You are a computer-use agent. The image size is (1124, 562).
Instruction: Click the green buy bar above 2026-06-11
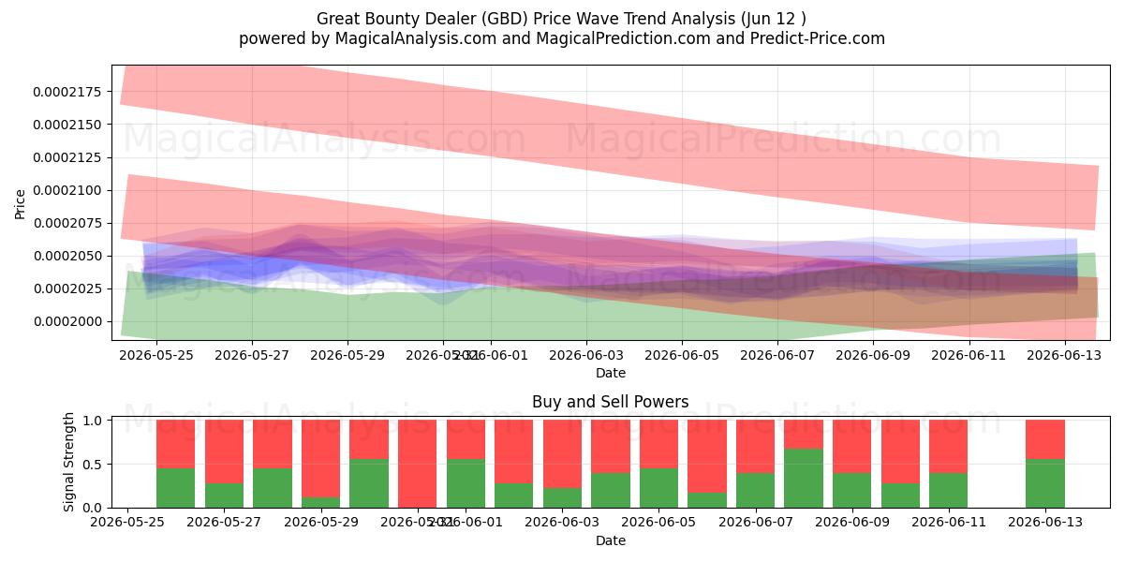coord(948,491)
